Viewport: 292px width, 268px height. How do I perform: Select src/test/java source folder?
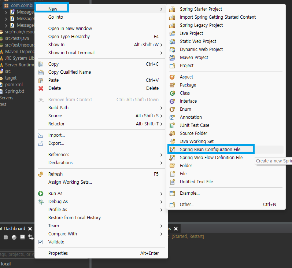17,38
